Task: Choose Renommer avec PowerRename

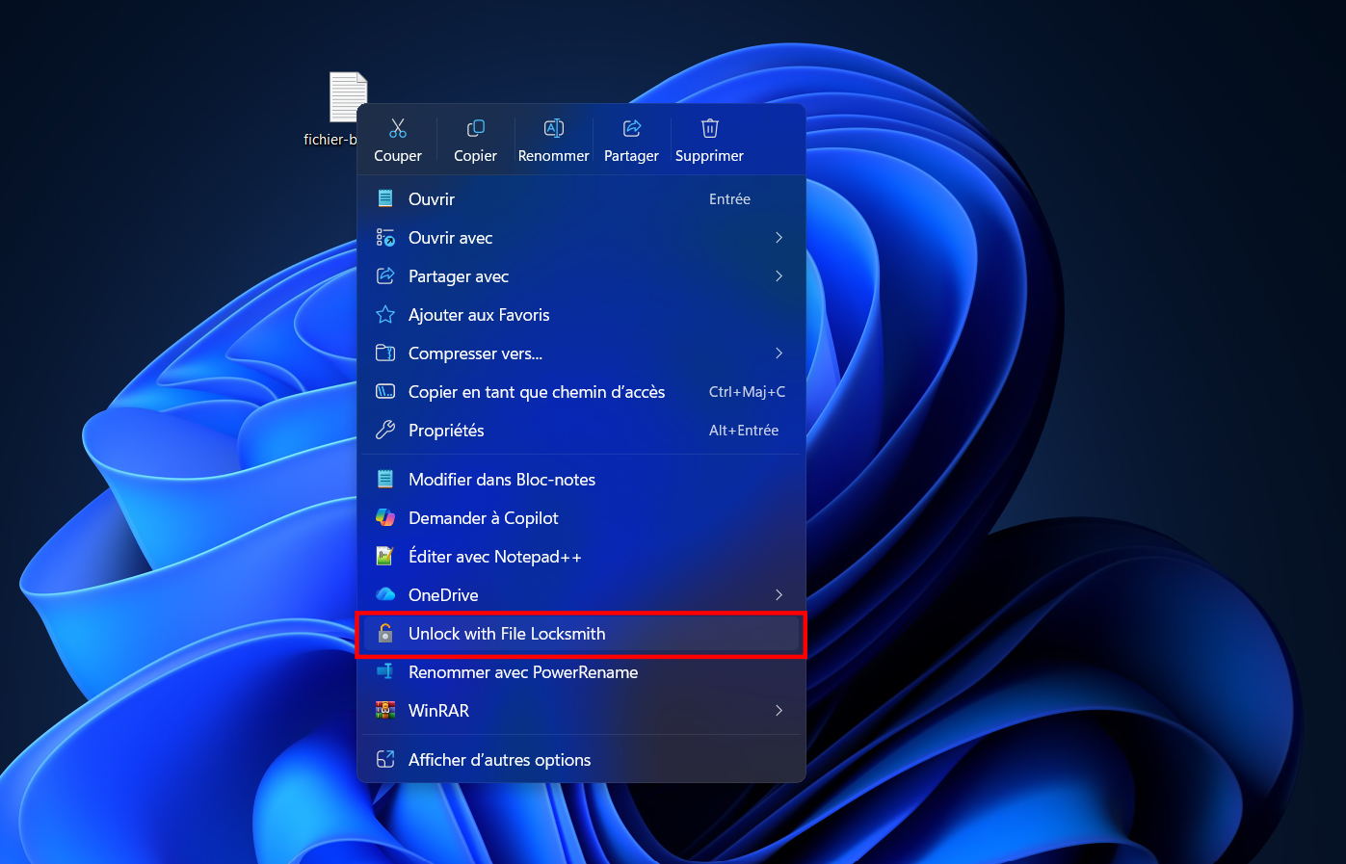Action: pos(581,672)
